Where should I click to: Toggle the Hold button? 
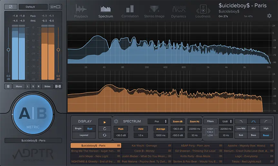[141, 129]
